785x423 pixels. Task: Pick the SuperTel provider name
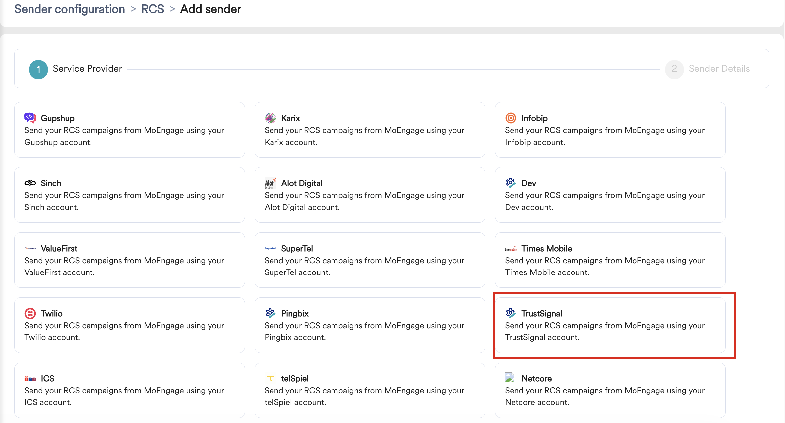[x=297, y=249]
